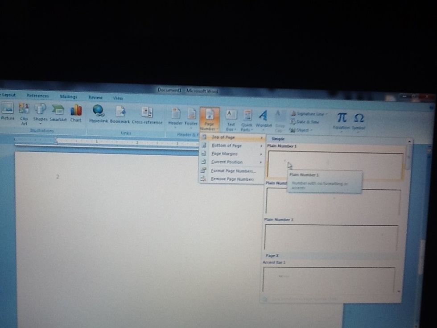437x328 pixels.
Task: Choose Format Page Numbers option
Action: click(x=233, y=171)
